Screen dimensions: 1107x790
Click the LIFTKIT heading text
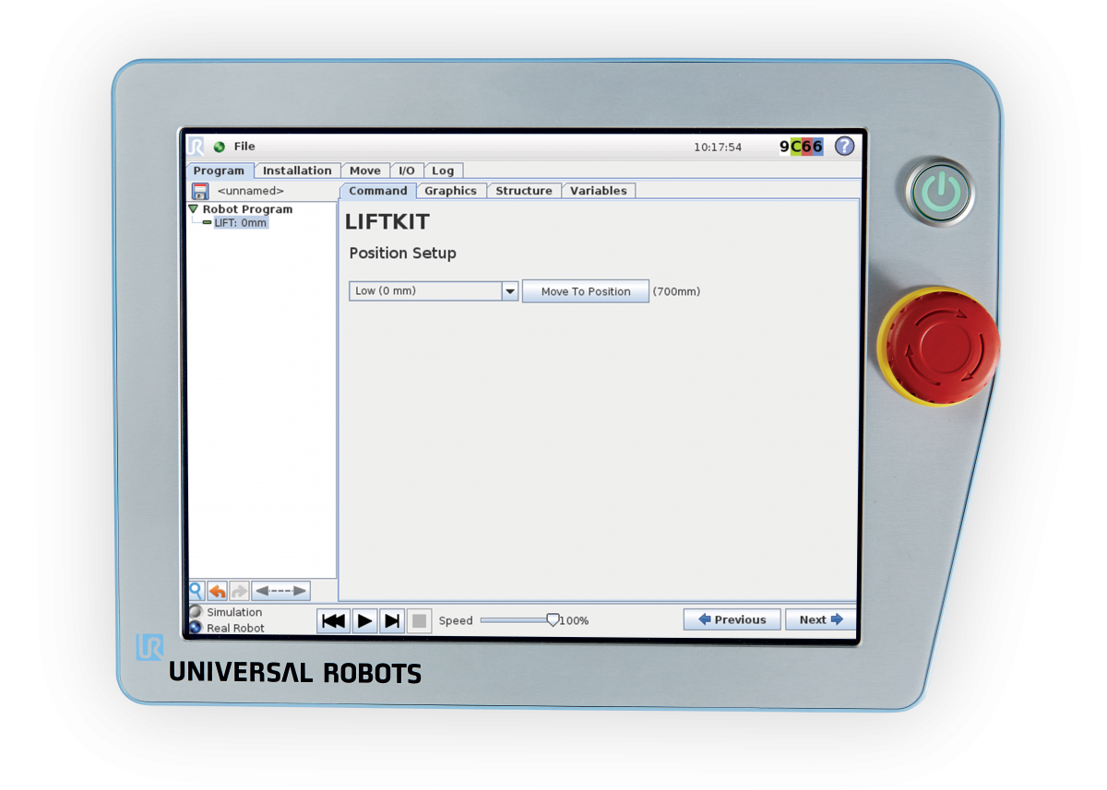(387, 222)
